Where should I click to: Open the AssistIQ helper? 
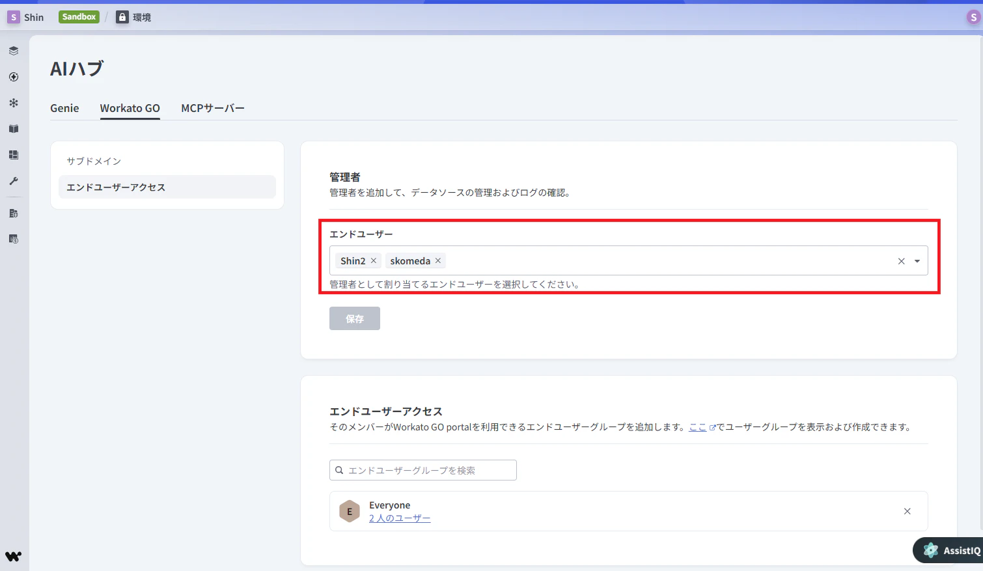tap(948, 550)
